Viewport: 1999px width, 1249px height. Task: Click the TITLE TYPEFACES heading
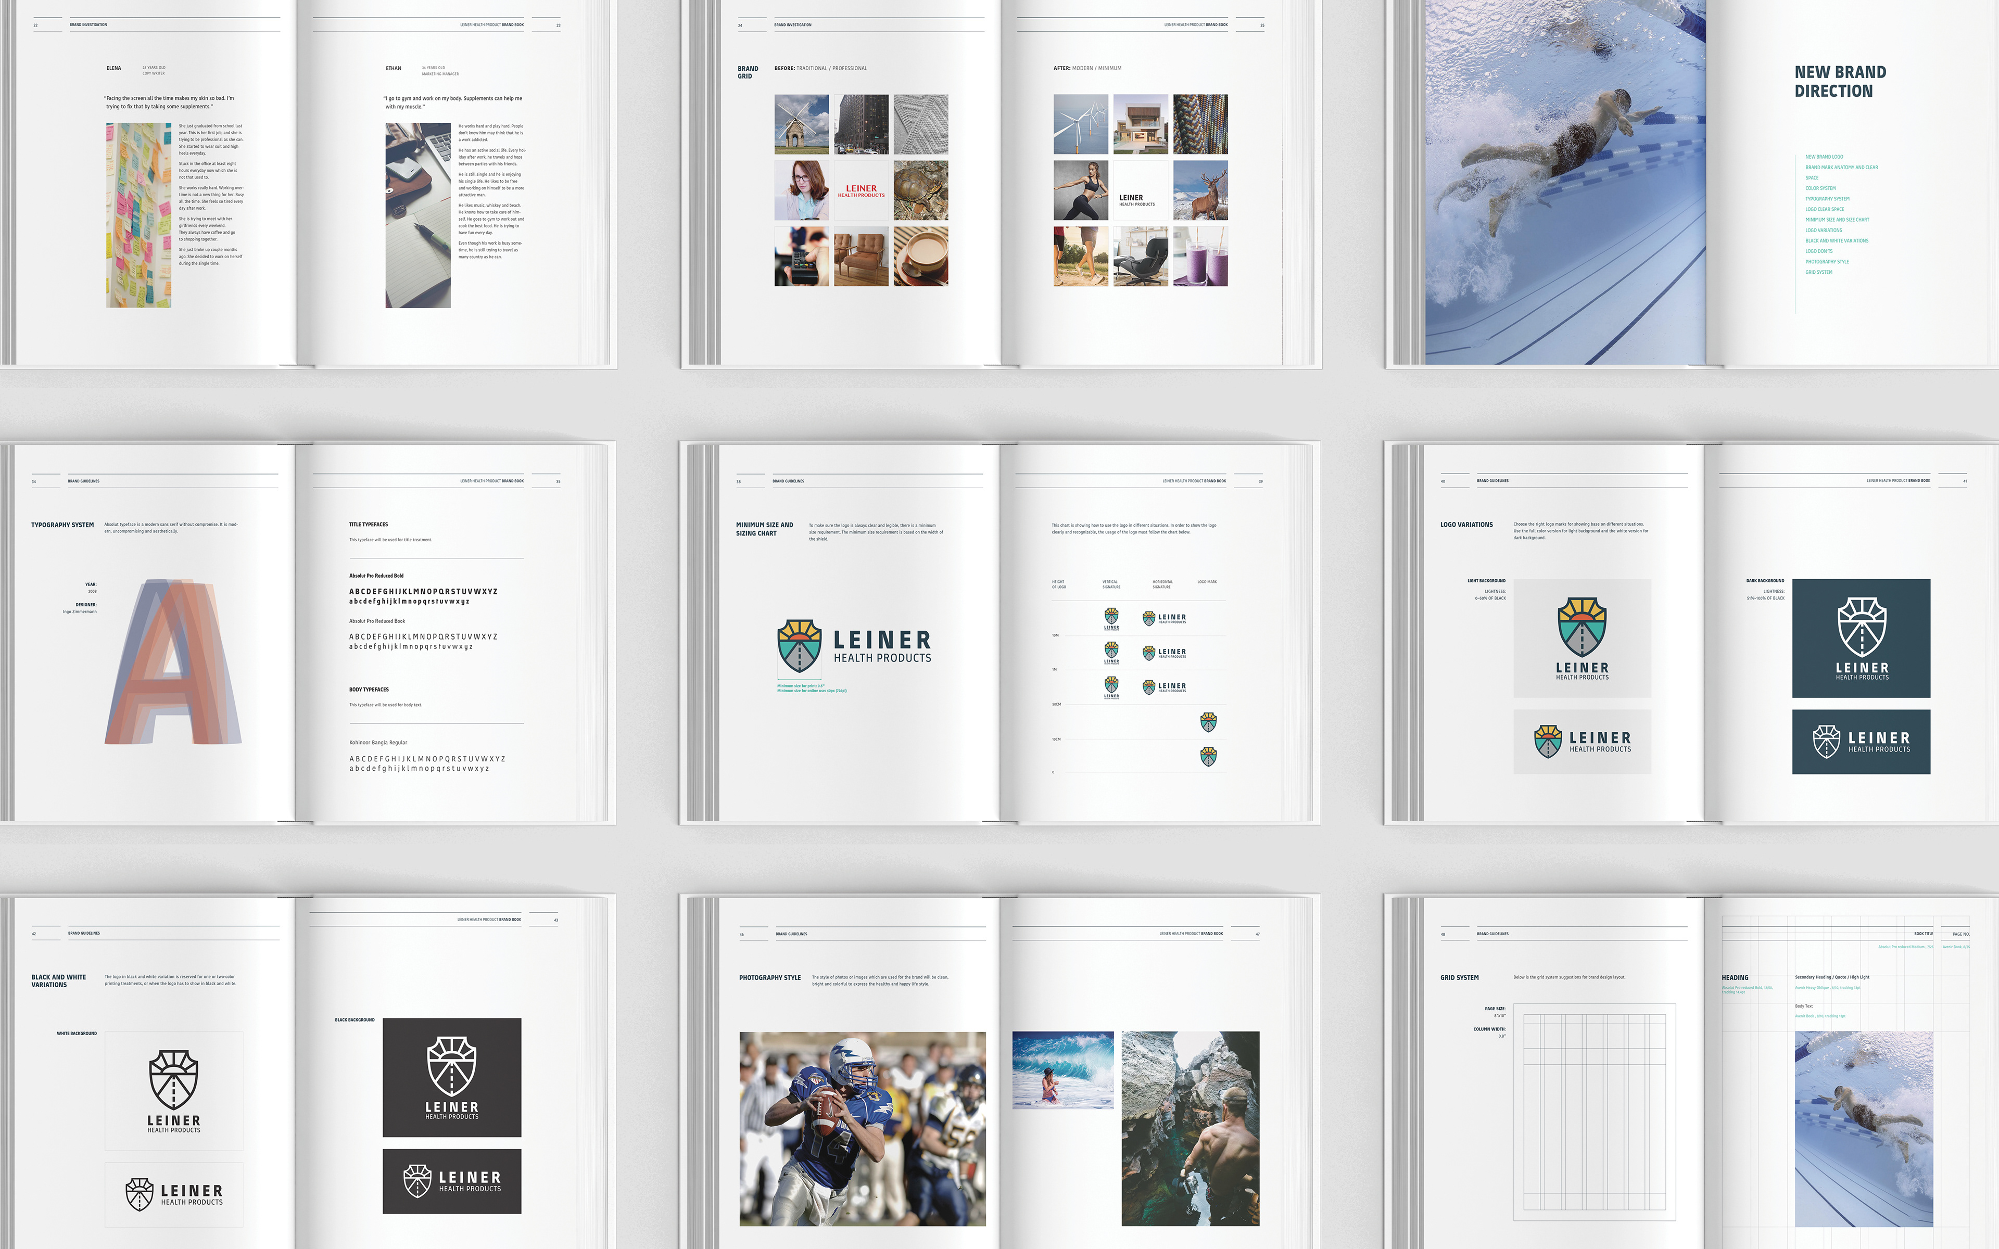(369, 525)
